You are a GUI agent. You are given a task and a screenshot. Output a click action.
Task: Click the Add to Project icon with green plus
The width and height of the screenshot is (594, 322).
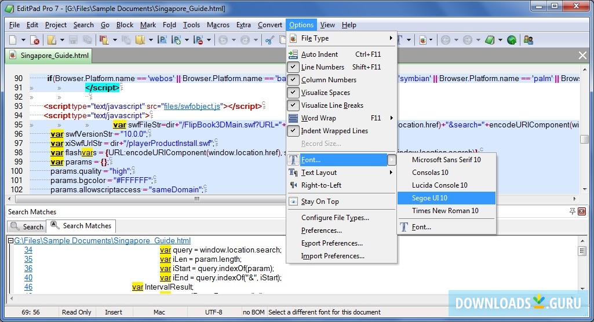(177, 40)
